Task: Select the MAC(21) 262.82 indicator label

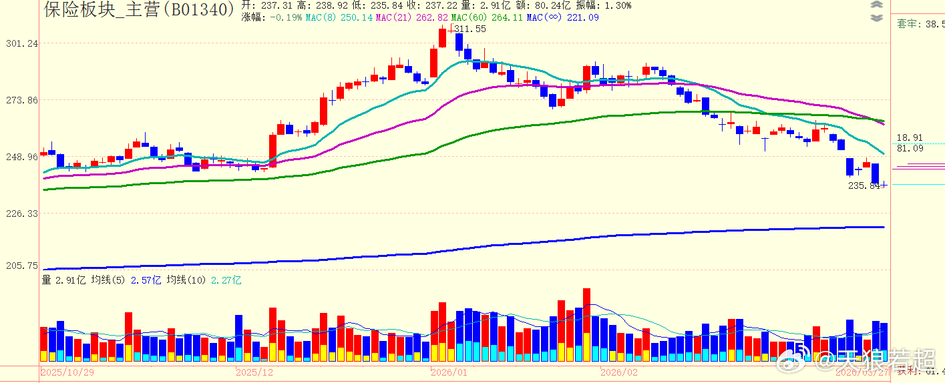Action: coord(412,17)
